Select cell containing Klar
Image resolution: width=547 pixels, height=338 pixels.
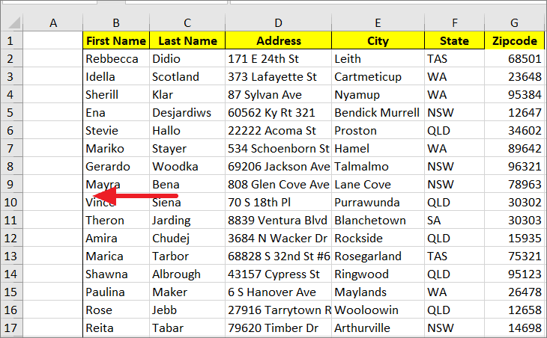point(187,95)
